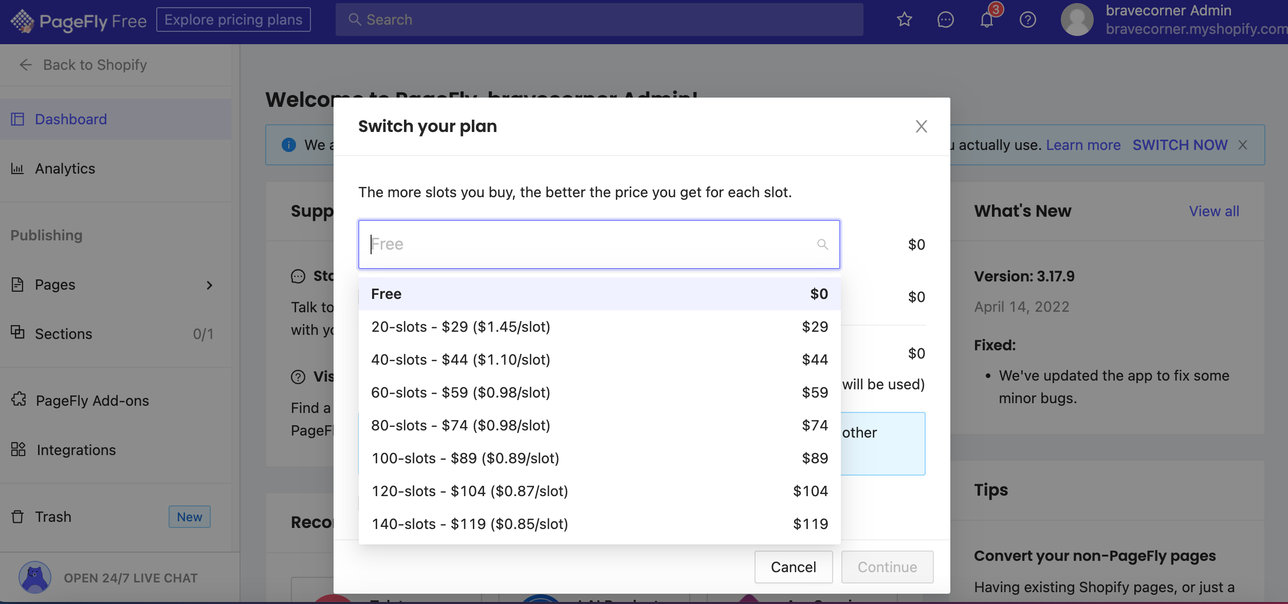Choose the 20-slots $29 plan
Image resolution: width=1288 pixels, height=604 pixels.
click(x=599, y=327)
